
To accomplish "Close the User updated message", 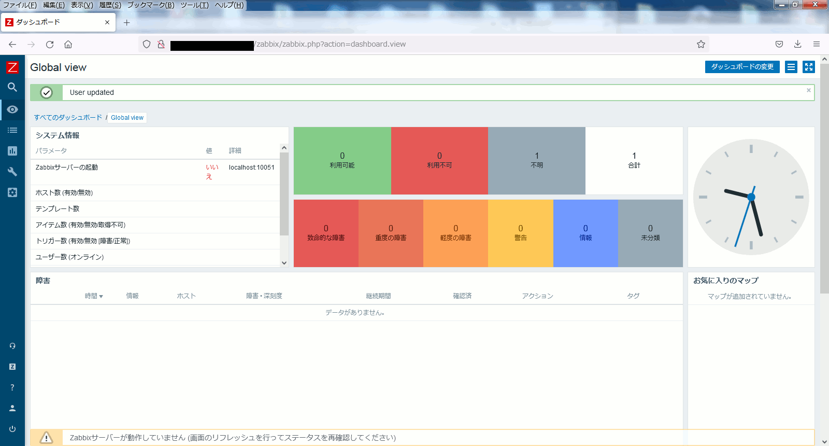I will (x=808, y=90).
